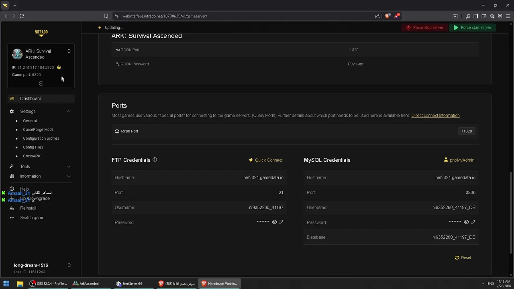The width and height of the screenshot is (514, 289).
Task: Open General settings
Action: 30,121
